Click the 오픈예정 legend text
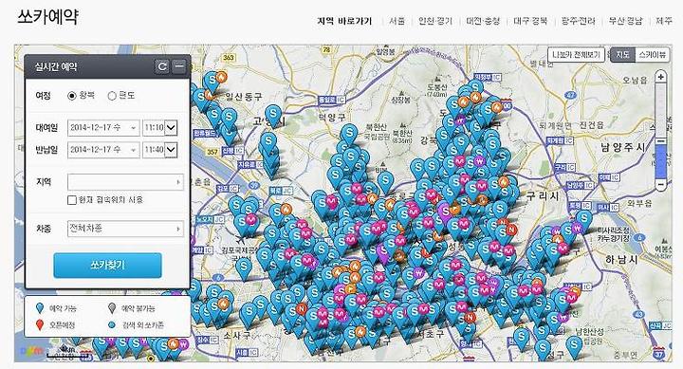 tap(63, 325)
